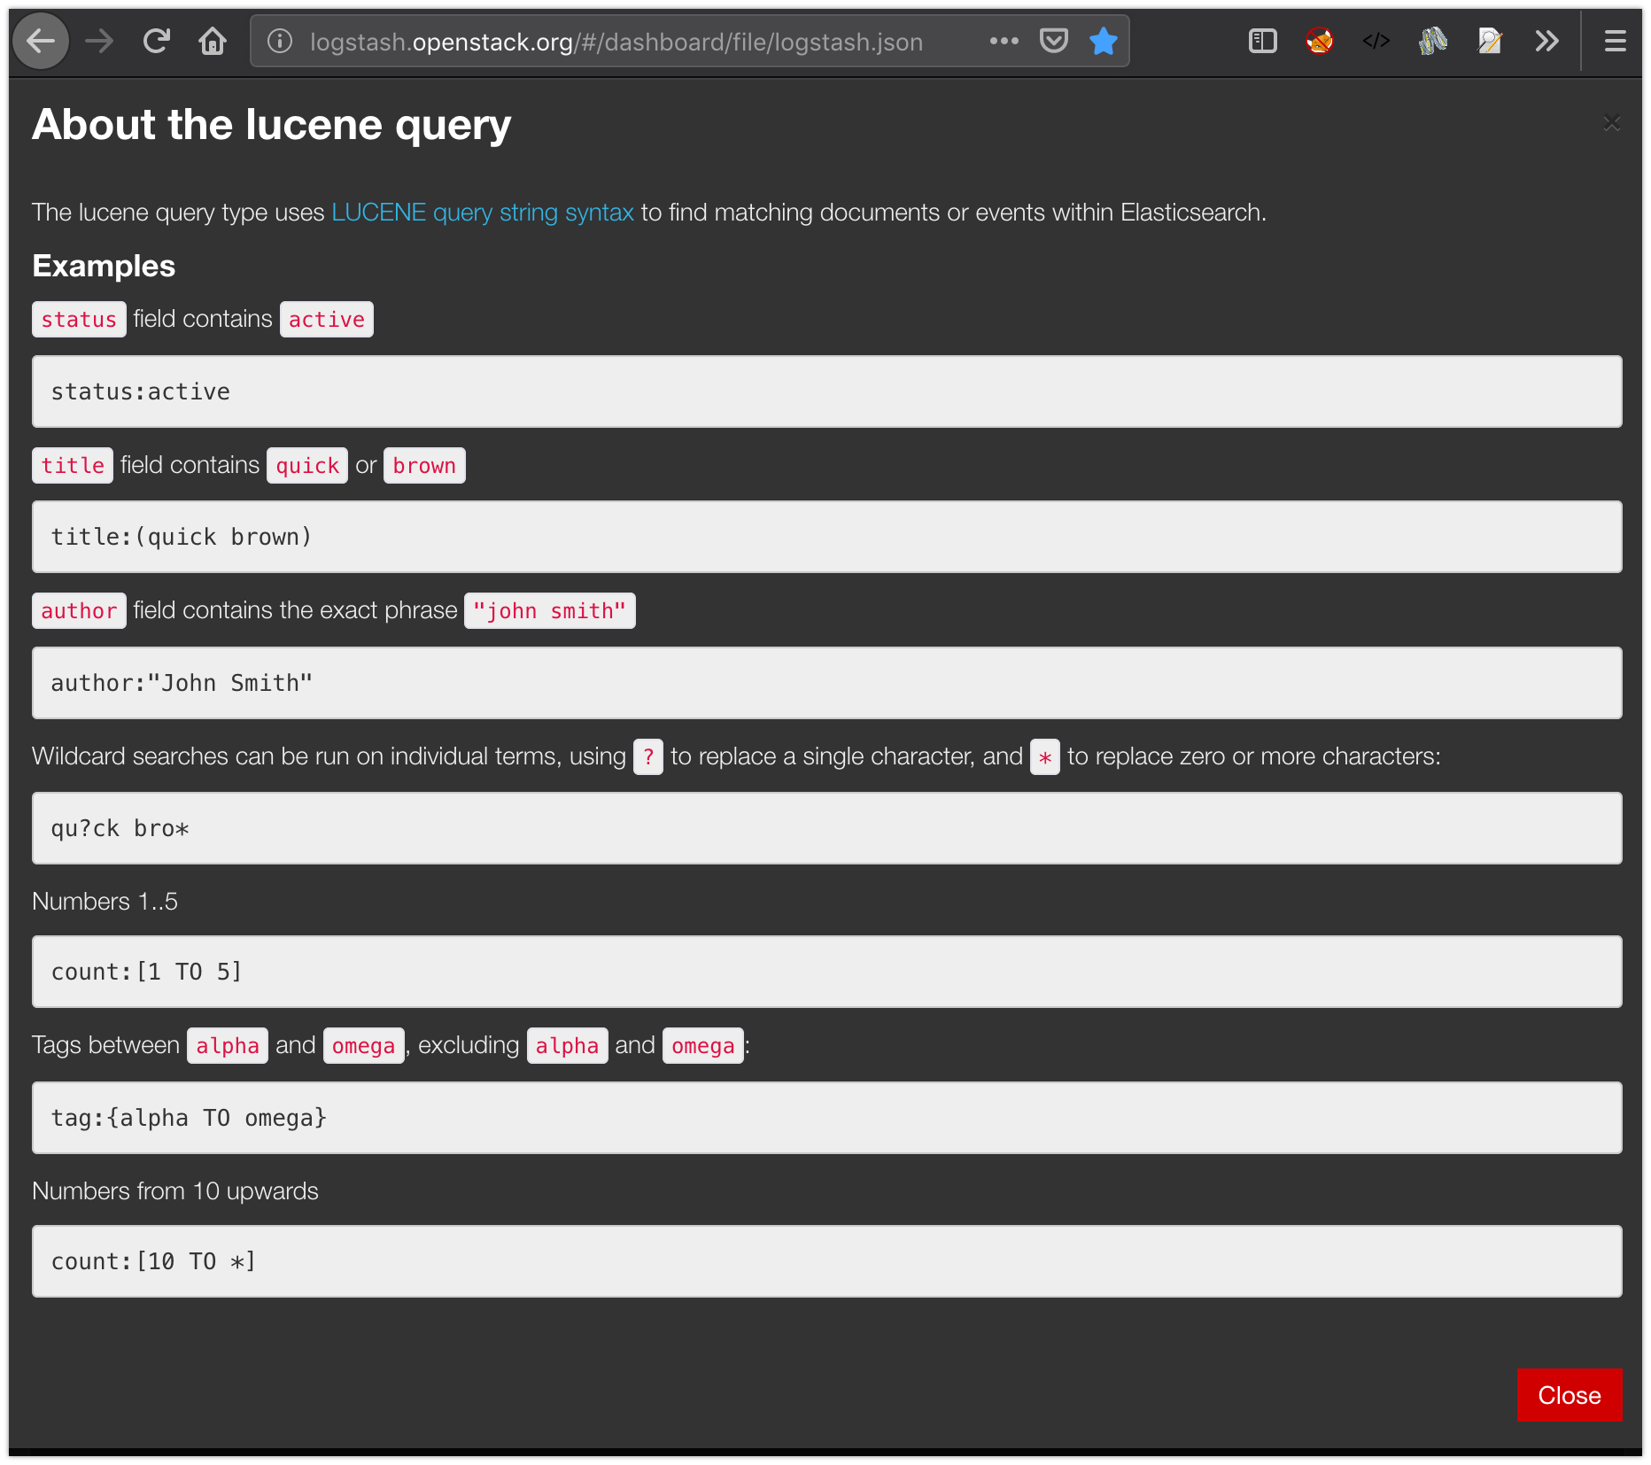The width and height of the screenshot is (1651, 1465).
Task: Click the tag:{alpha TO omega} example
Action: (826, 1118)
